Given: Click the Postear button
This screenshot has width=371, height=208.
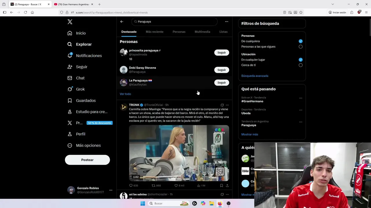Looking at the screenshot, I should pyautogui.click(x=87, y=160).
